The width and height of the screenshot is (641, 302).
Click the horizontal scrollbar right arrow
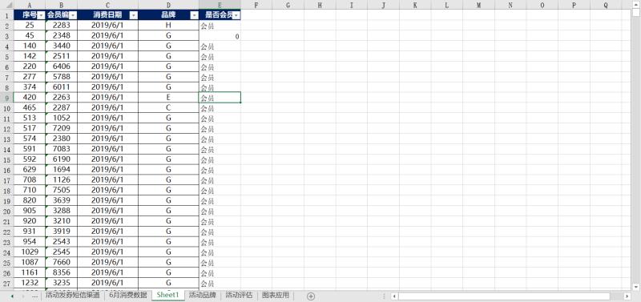click(x=627, y=296)
